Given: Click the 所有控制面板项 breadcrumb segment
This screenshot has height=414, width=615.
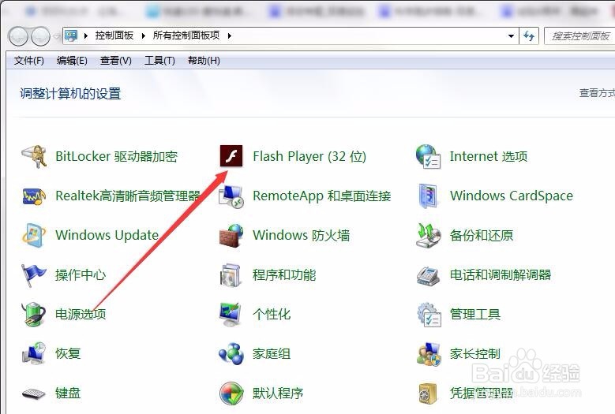Looking at the screenshot, I should click(186, 35).
